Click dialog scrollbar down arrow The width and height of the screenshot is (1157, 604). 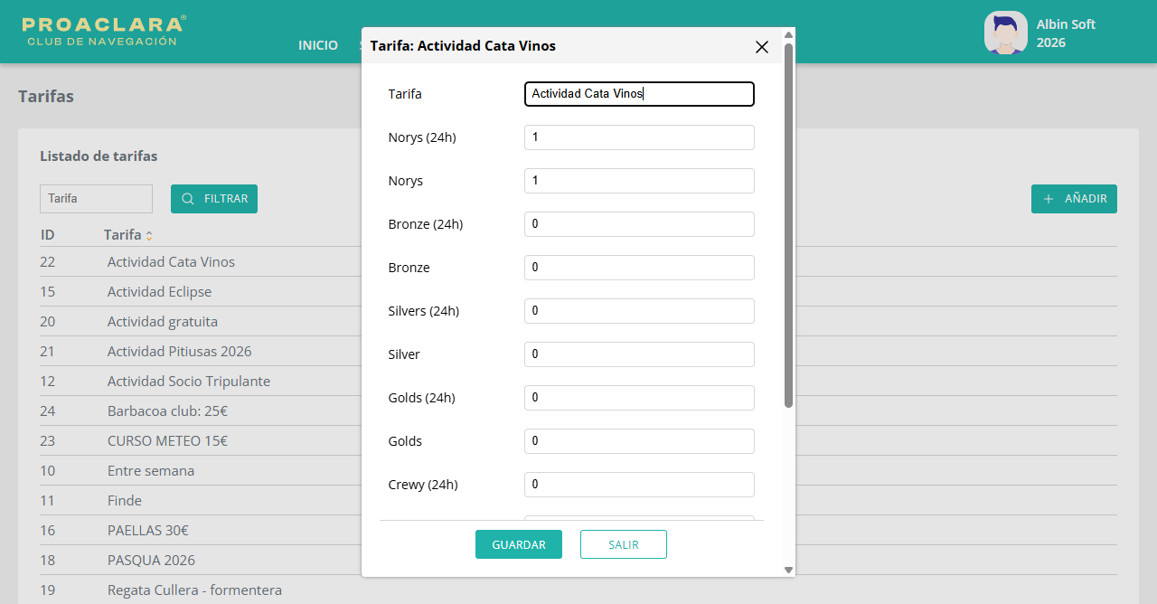(788, 570)
